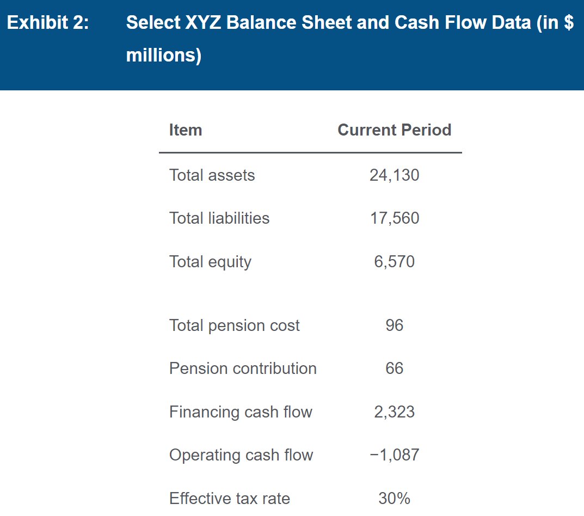
Task: Click the "Financing cash flow" label
Action: 241,412
